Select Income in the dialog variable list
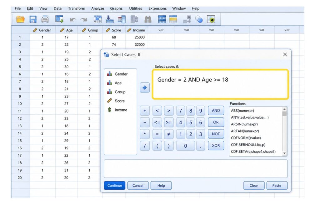 pos(117,110)
